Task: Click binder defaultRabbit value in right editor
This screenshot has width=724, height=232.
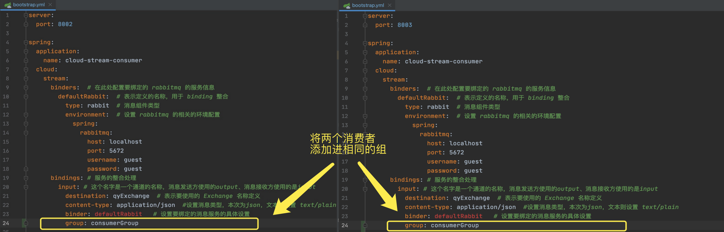Action: (458, 216)
